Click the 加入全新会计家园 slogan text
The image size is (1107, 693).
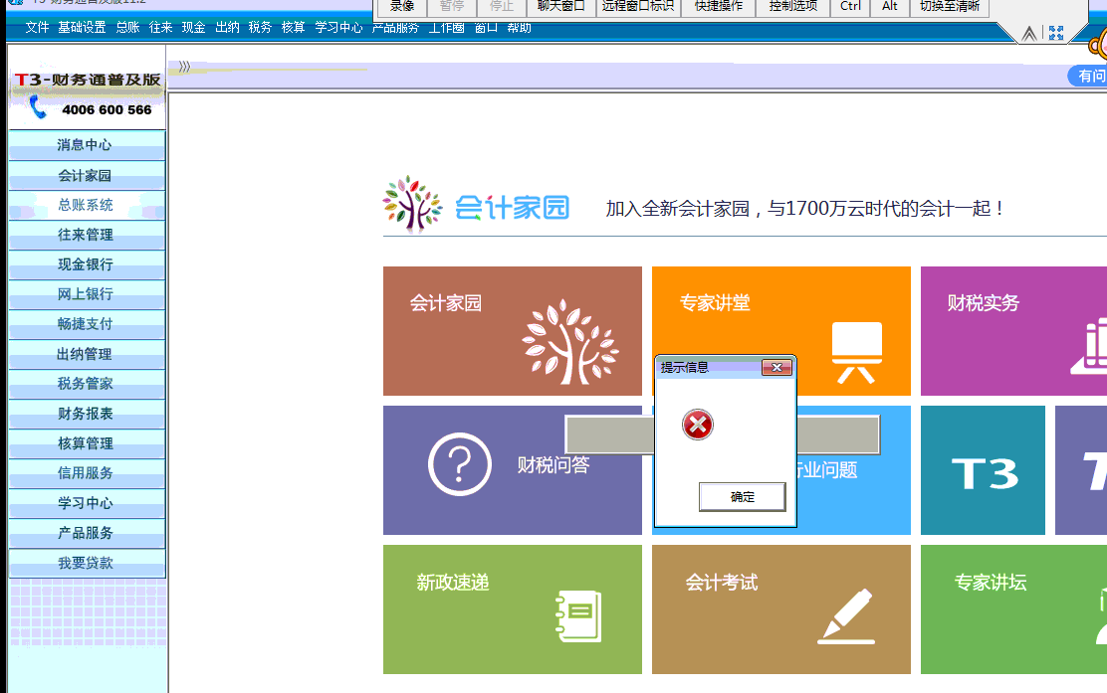pyautogui.click(x=804, y=209)
